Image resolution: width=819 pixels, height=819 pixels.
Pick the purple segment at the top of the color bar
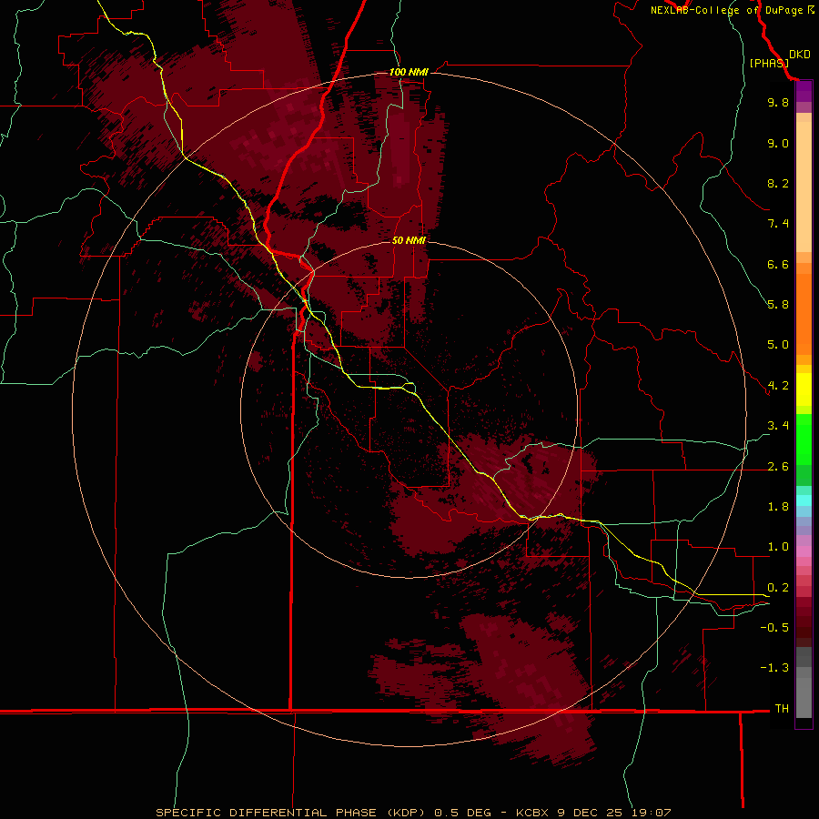point(804,91)
